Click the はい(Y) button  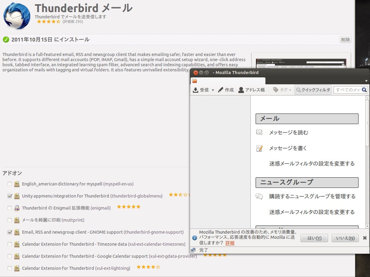click(314, 238)
